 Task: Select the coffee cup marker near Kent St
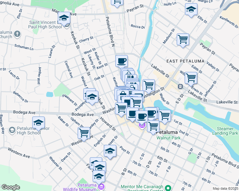pyautogui.click(x=121, y=60)
